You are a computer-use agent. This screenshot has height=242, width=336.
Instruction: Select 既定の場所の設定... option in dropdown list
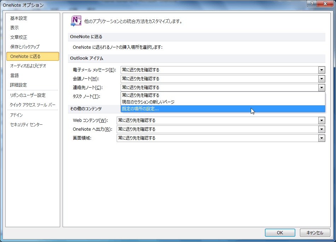(223, 109)
